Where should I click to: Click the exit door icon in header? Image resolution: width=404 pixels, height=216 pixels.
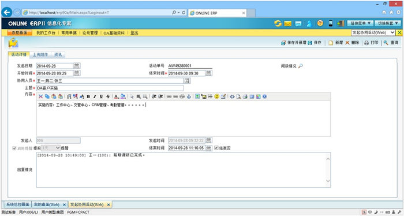click(341, 24)
